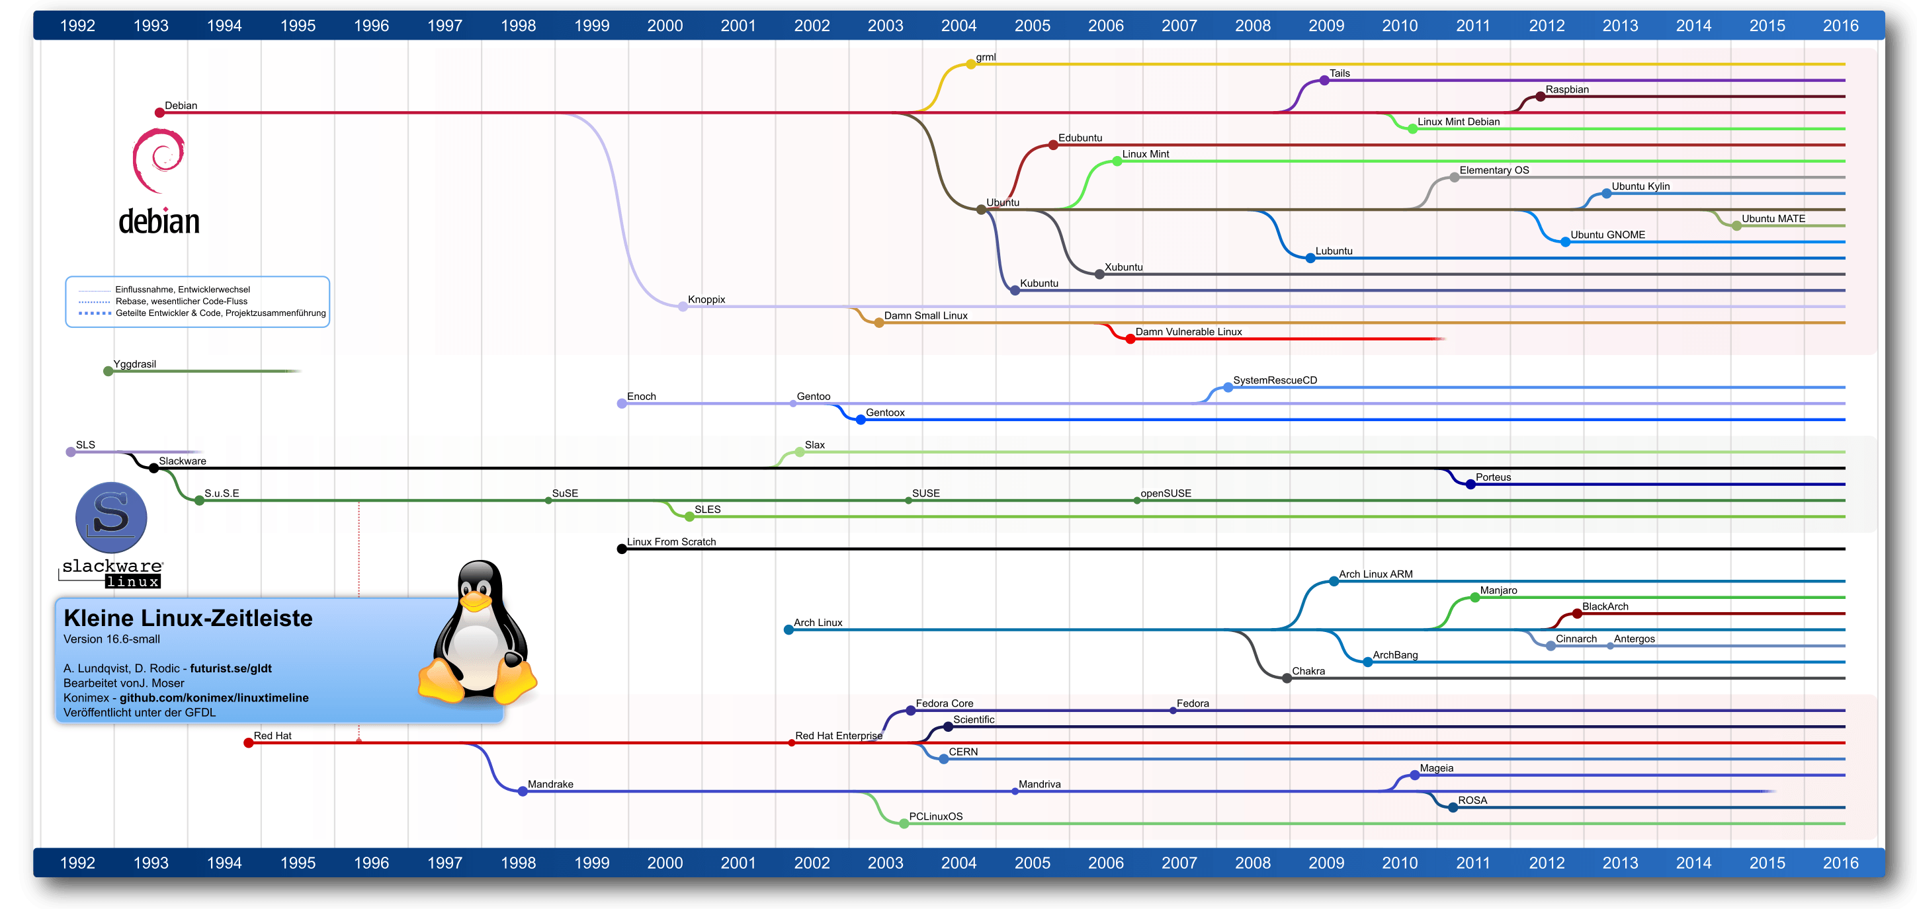
Task: Select the Mandrake start node
Action: (x=523, y=791)
